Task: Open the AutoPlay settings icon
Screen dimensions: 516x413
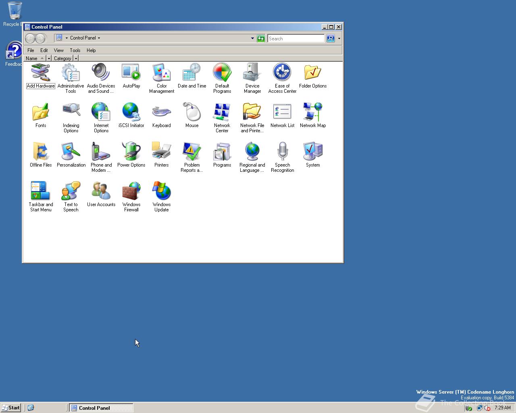Action: [x=131, y=76]
